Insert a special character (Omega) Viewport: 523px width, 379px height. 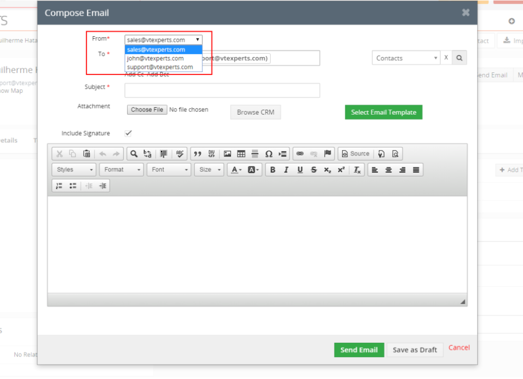(269, 154)
